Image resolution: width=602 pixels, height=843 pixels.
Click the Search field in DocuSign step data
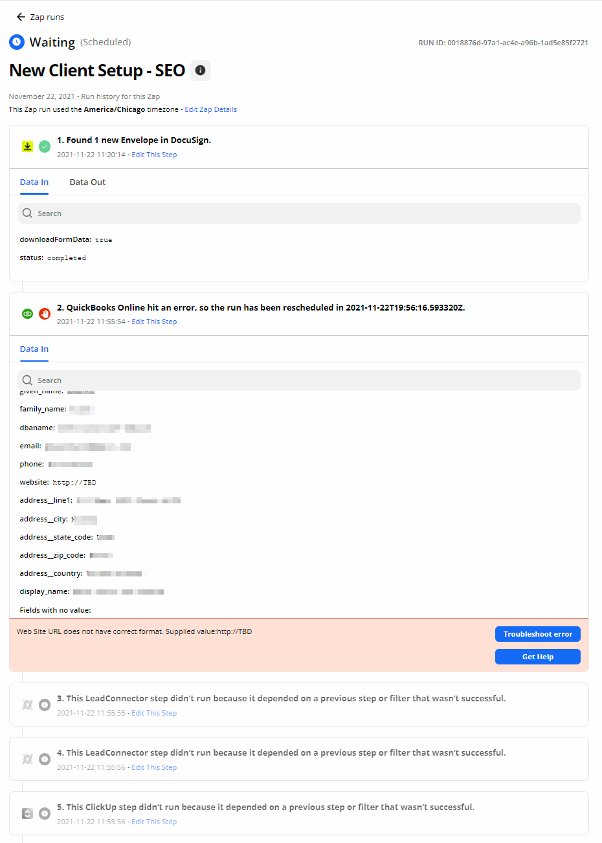[x=299, y=213]
